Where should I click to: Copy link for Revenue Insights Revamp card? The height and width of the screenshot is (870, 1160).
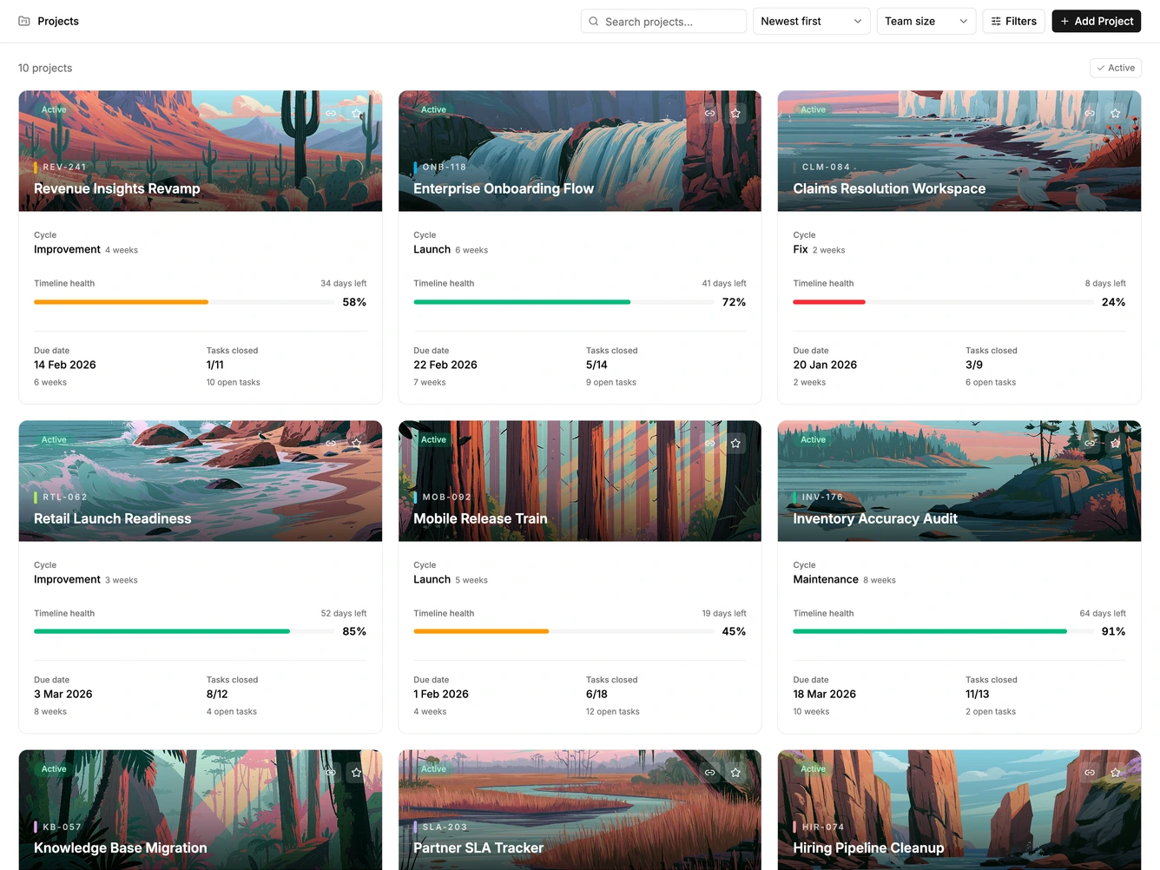331,114
